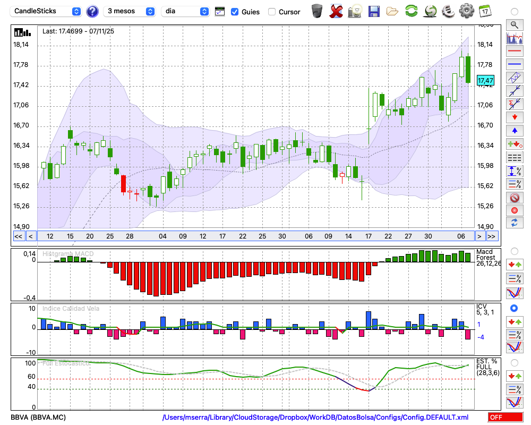Viewport: 531px width, 425px height.
Task: Click the Config.DEFAULT.xml file path link
Action: pyautogui.click(x=315, y=418)
